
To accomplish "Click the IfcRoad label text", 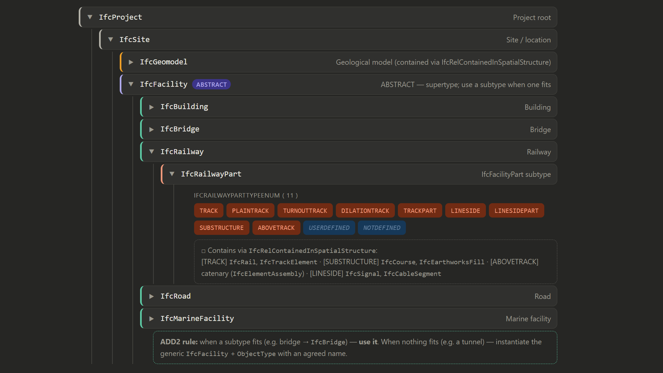I will tap(175, 296).
